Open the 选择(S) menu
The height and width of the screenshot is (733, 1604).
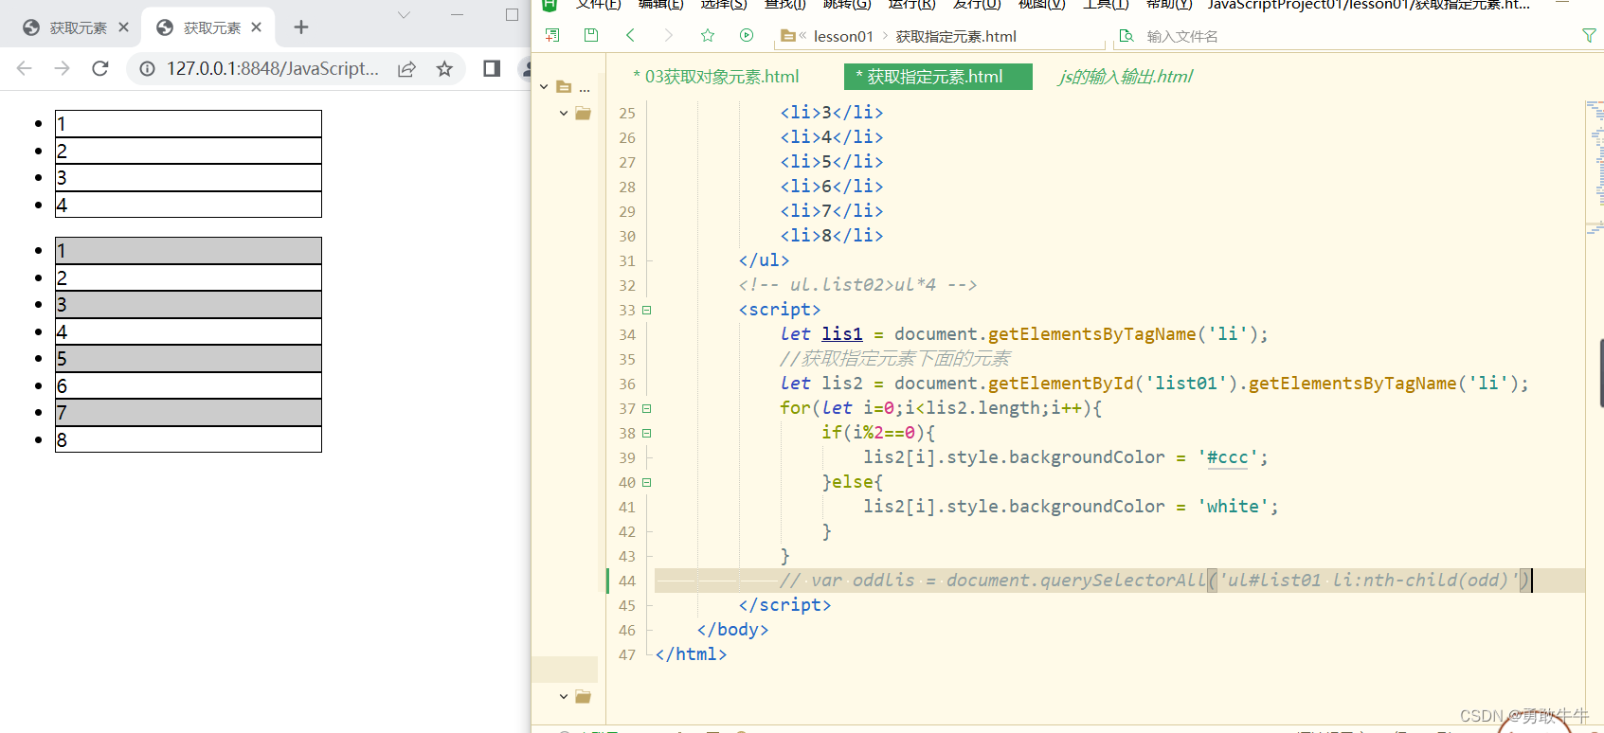[725, 5]
